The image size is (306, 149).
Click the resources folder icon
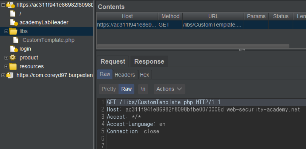coord(13,66)
